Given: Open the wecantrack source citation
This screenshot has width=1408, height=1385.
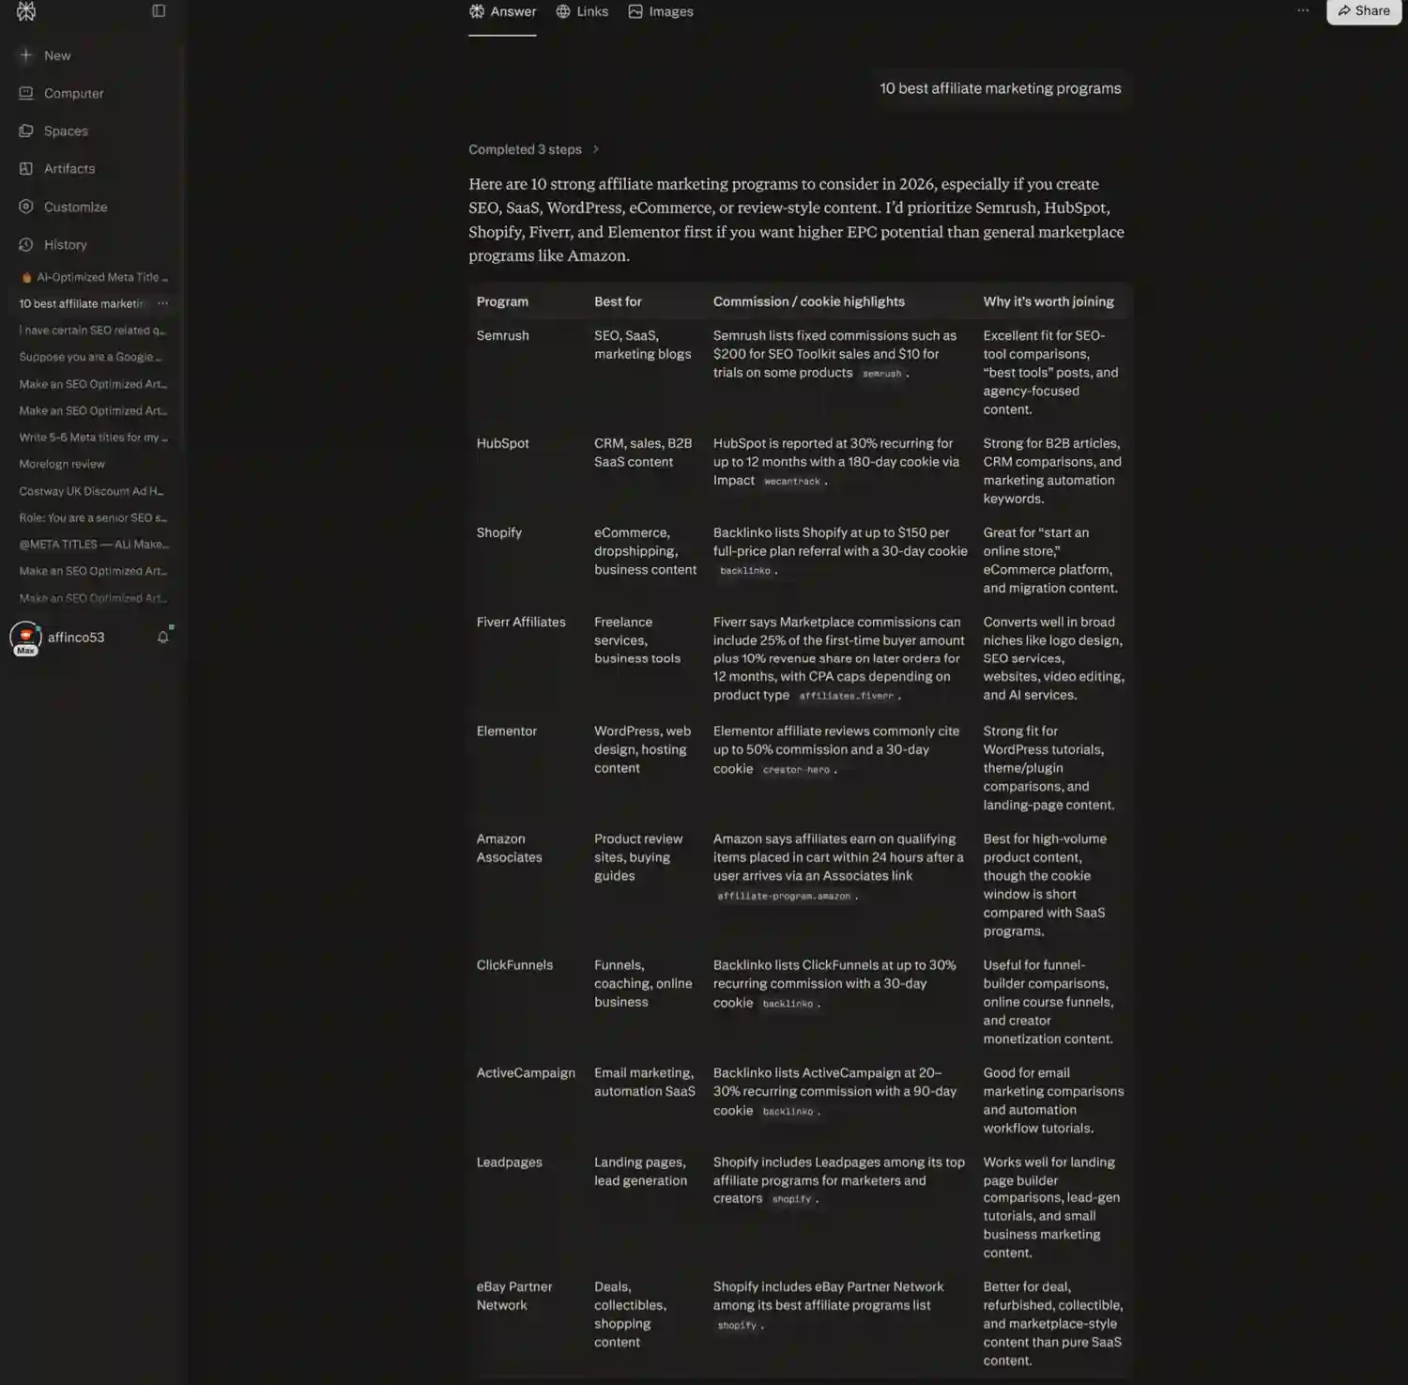Looking at the screenshot, I should (x=791, y=482).
